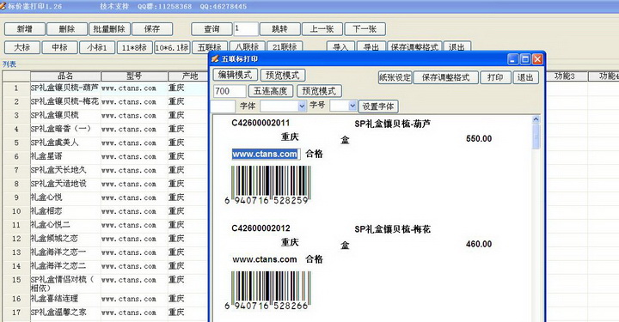Click the 功能3 column header
Viewport: 619px width, 322px height.
pos(565,76)
